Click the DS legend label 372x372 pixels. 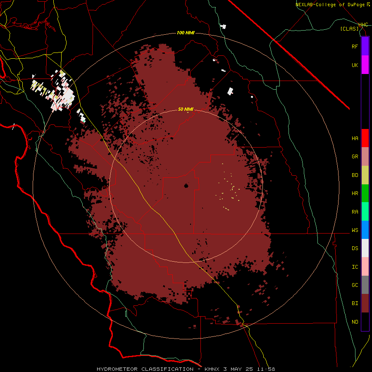pos(355,248)
